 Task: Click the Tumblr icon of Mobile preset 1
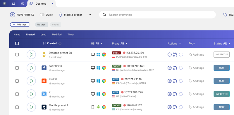click(44, 107)
